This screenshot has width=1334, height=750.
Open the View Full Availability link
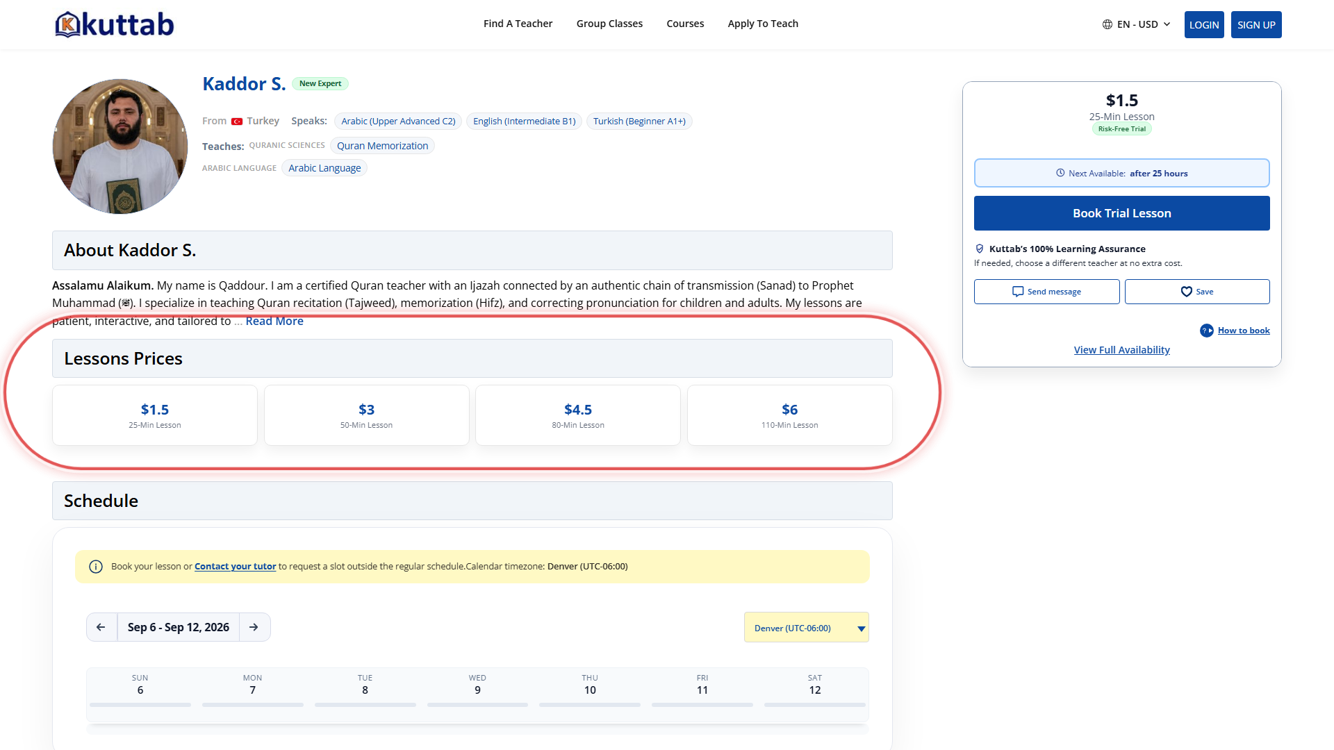point(1121,350)
